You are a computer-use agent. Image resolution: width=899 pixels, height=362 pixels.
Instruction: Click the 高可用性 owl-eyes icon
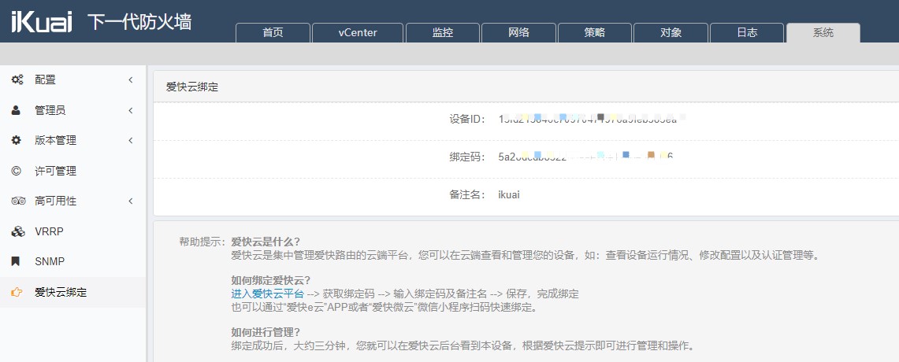pos(18,201)
